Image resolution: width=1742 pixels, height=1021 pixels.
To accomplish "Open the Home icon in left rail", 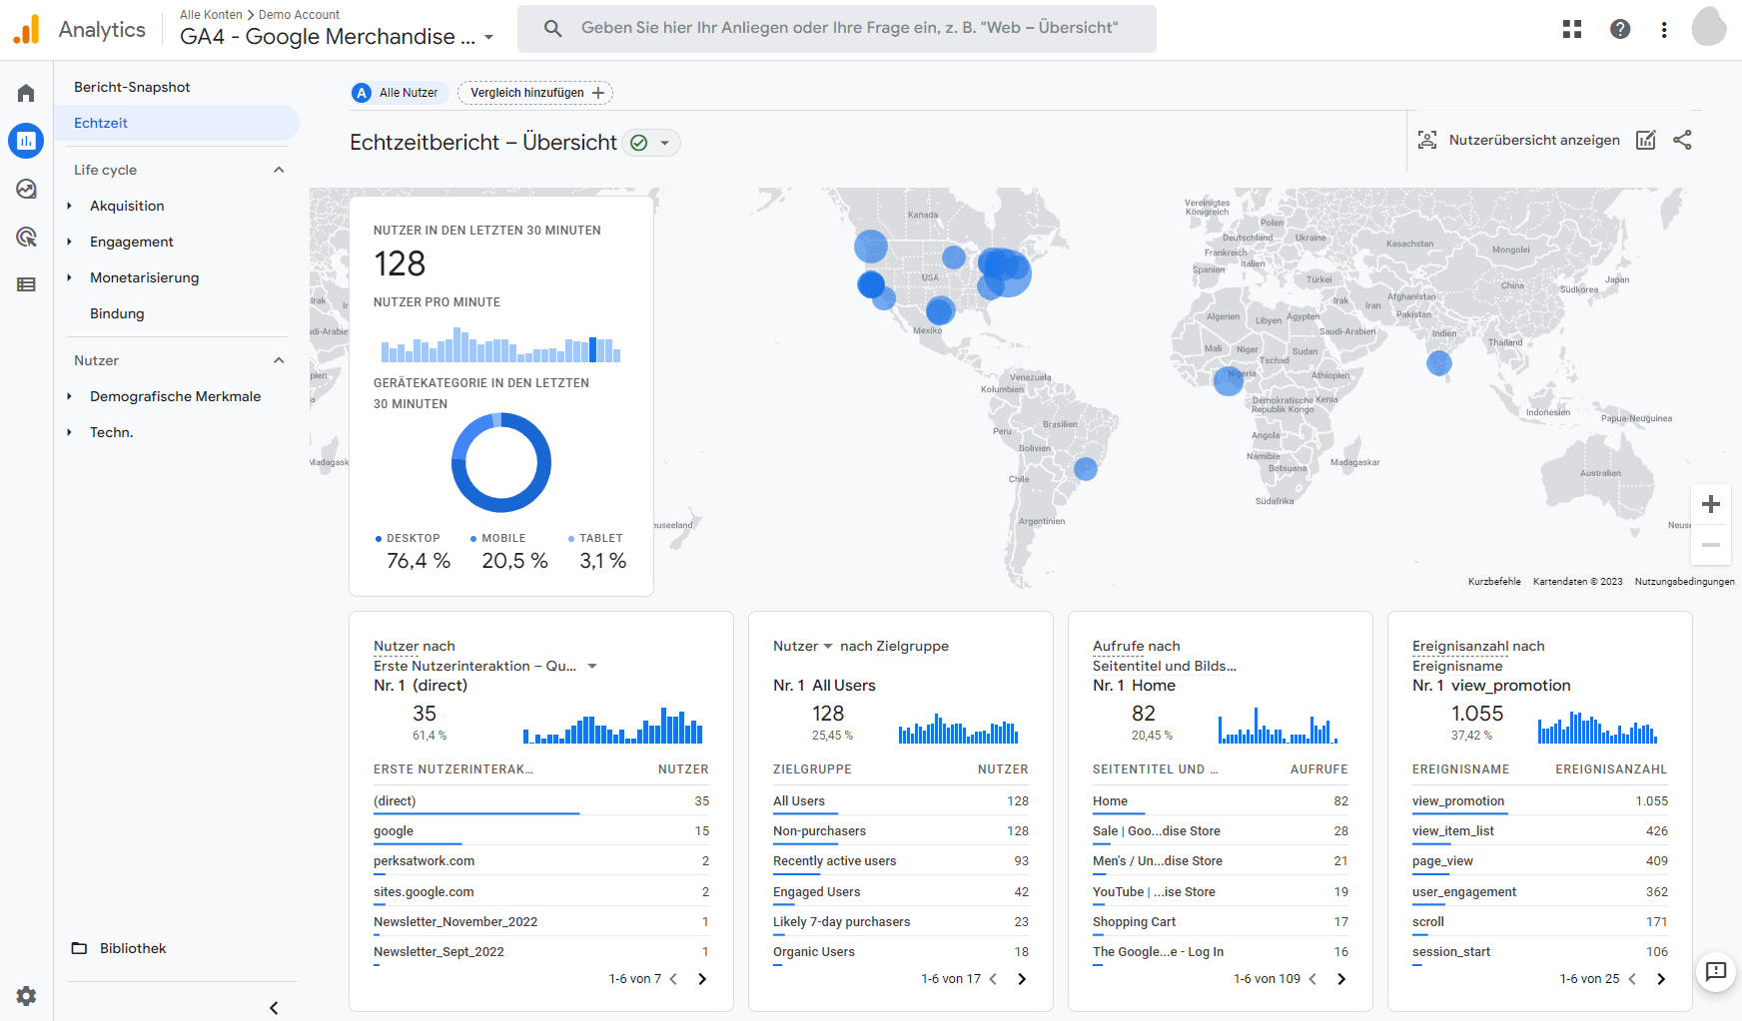I will pos(26,93).
